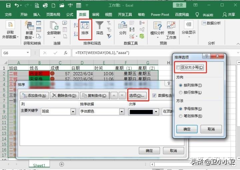240x170 pixels.
Task: Switch to Power Pivot tab
Action: 160,15
